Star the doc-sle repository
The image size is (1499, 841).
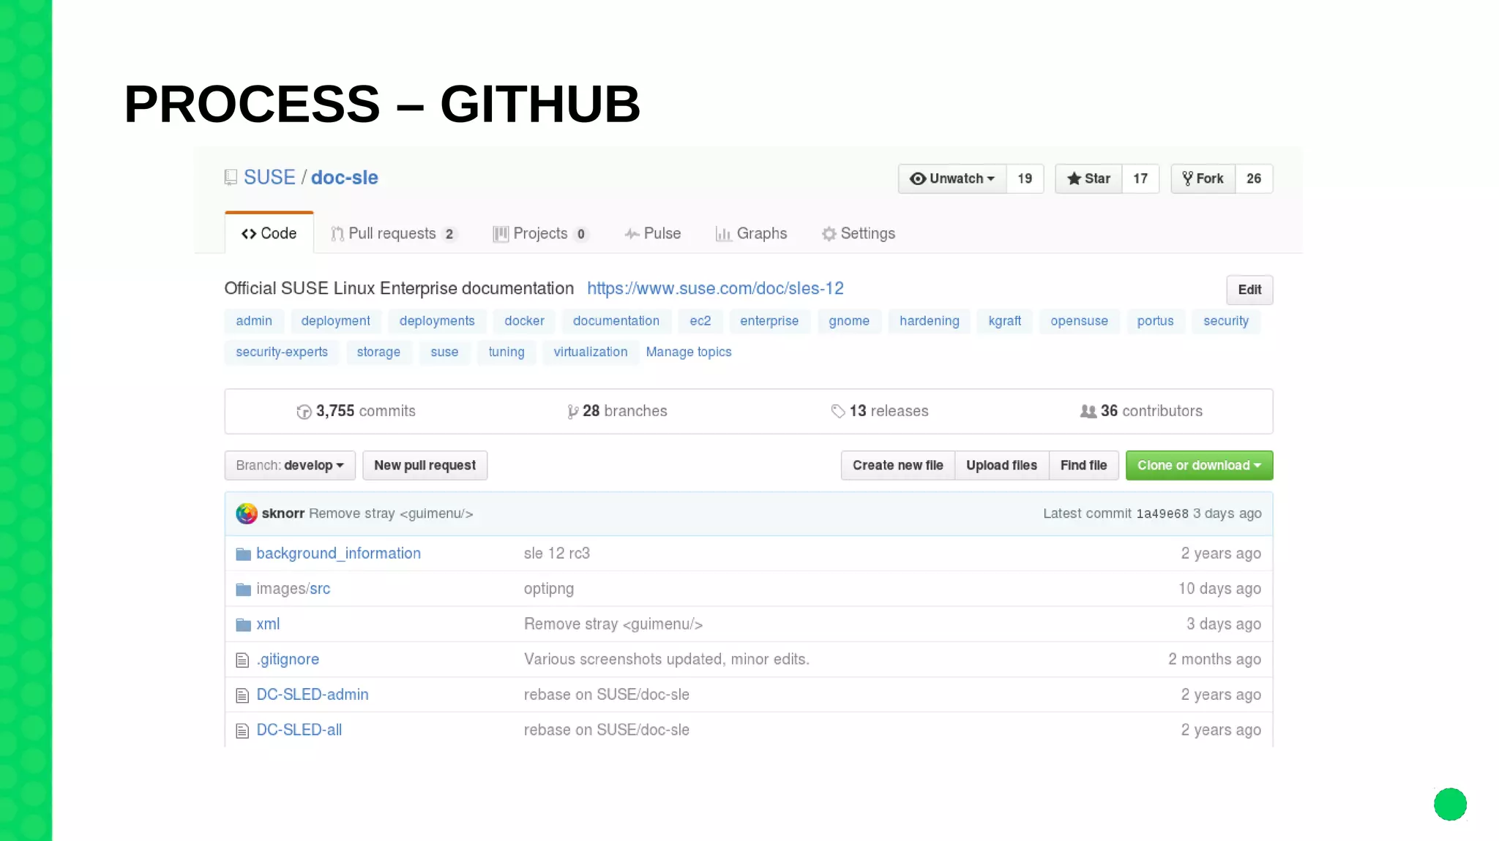click(x=1088, y=178)
